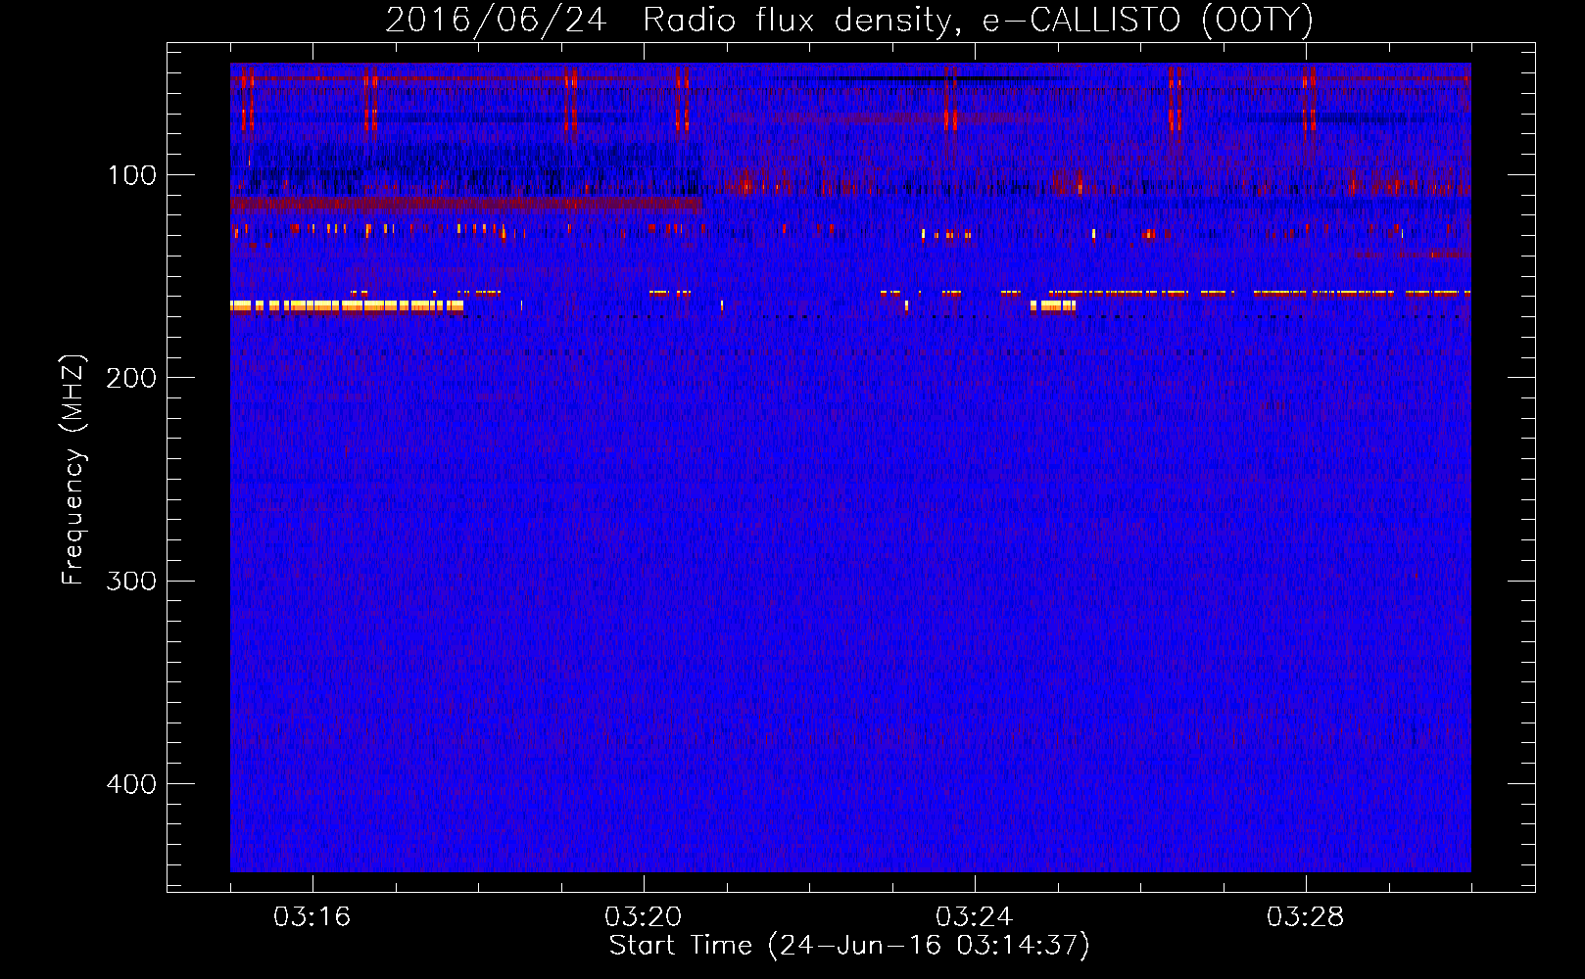Screen dimensions: 1585x979
Task: Click the 03:28 time tick label
Action: click(x=1306, y=917)
